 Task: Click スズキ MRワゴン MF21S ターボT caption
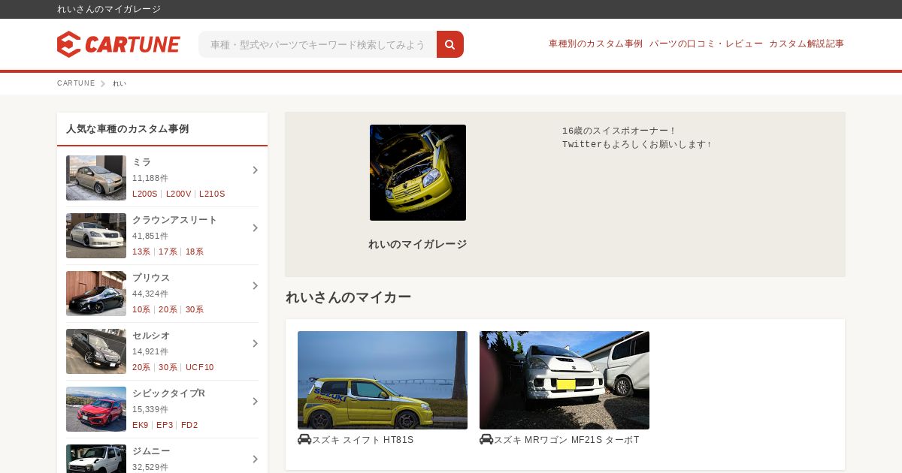coord(567,440)
